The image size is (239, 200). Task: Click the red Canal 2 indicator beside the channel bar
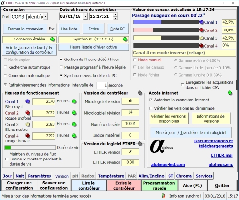(x=201, y=30)
